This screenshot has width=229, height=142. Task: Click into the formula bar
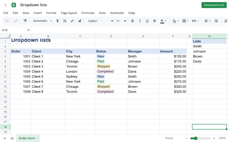[x=130, y=30]
